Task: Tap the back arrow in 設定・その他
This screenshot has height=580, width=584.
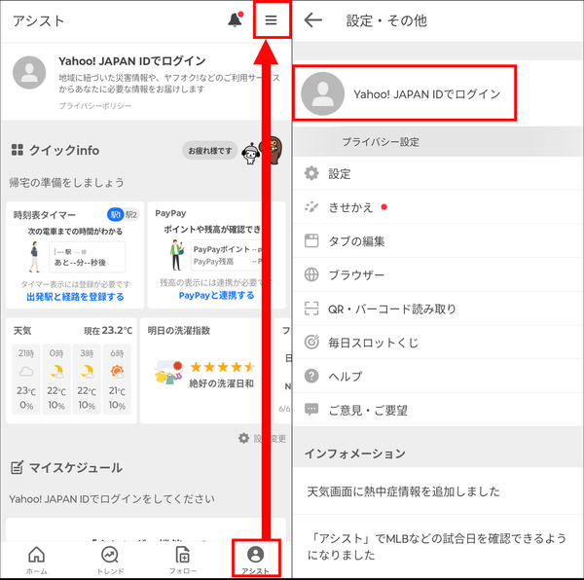Action: (x=312, y=20)
